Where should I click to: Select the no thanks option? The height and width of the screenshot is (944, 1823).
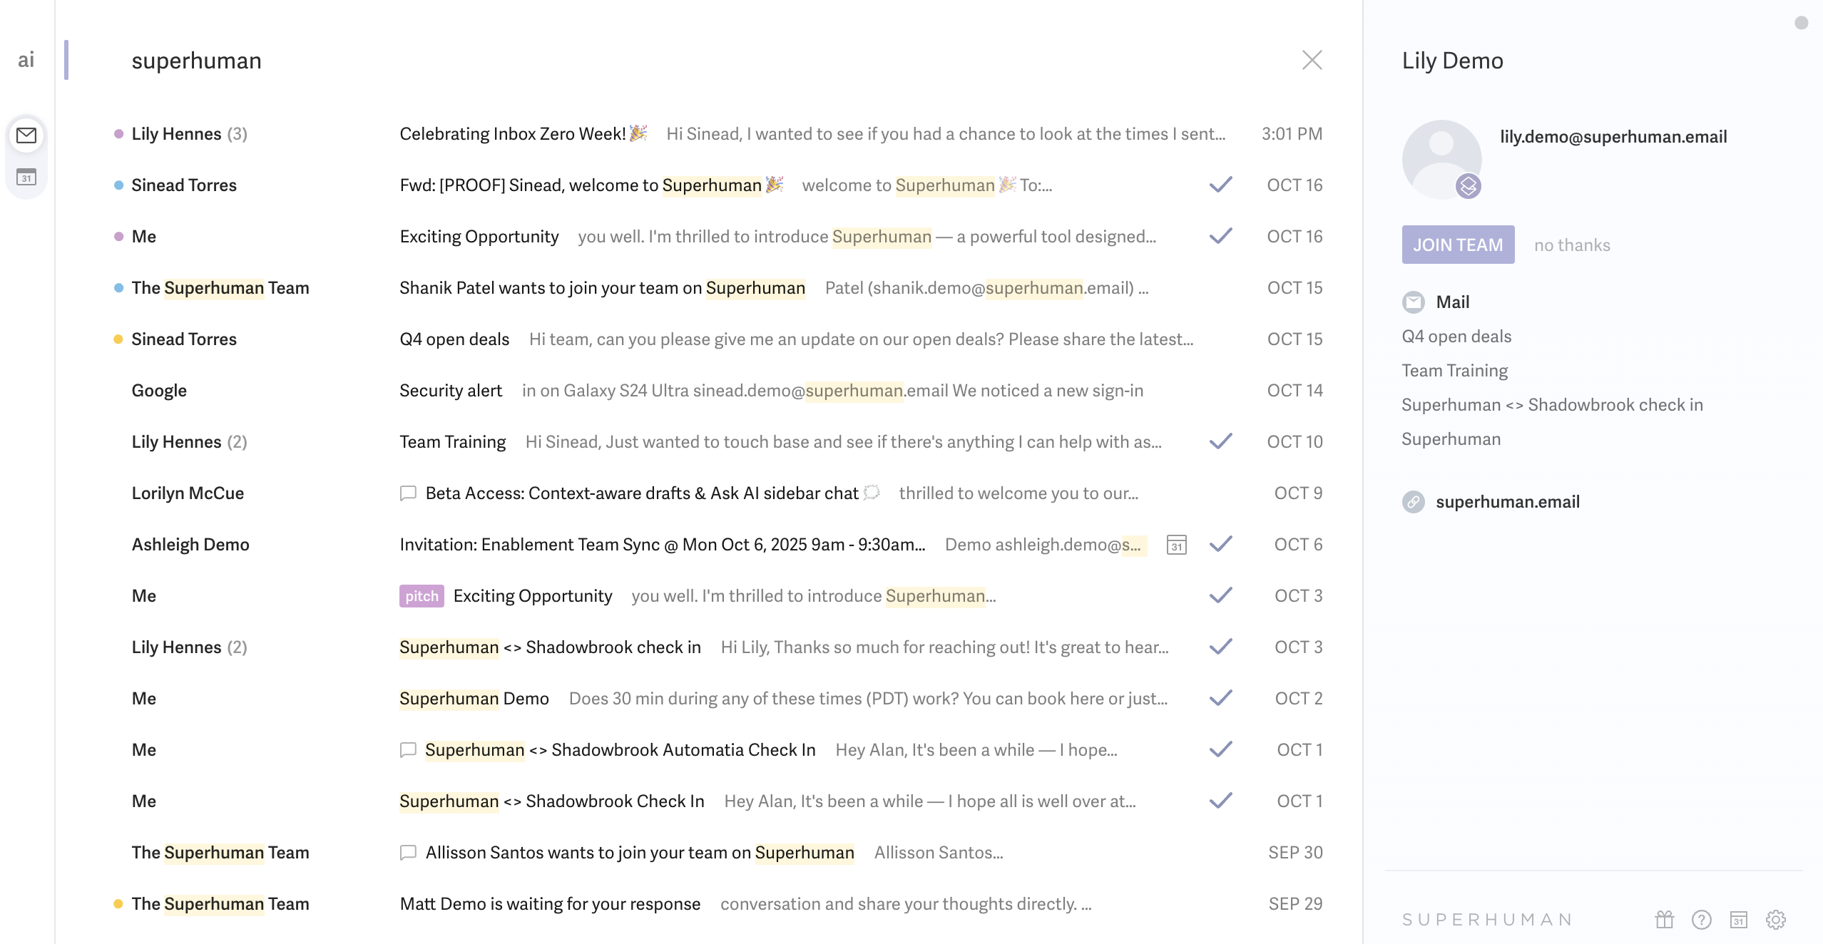pos(1572,245)
